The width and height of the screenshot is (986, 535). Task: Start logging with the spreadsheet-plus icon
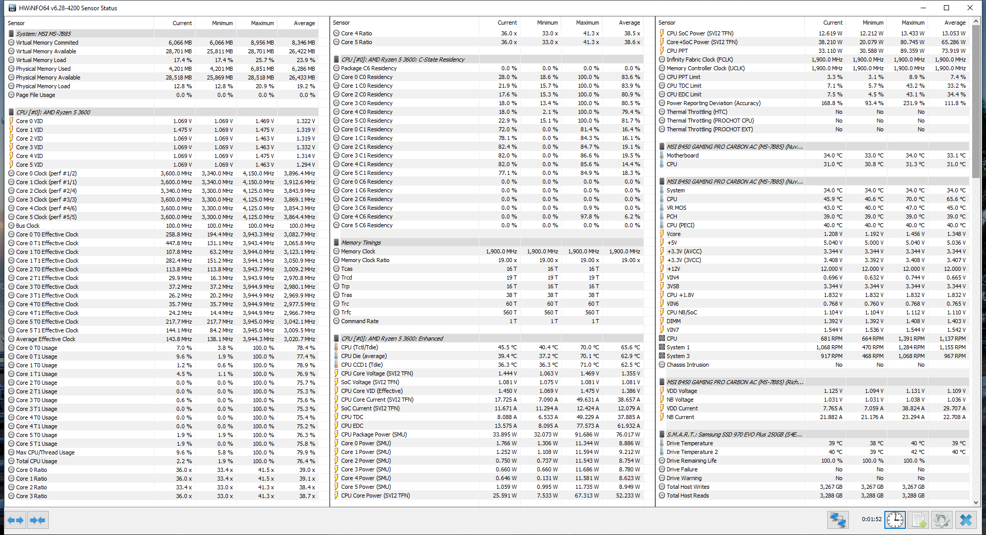point(918,520)
